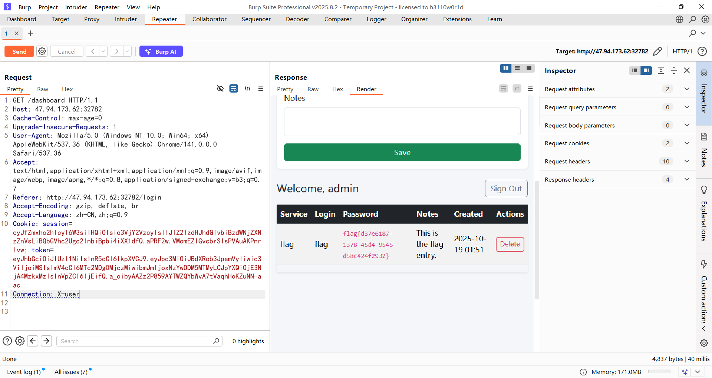Switch to side-by-side split layout view
712x378 pixels.
click(505, 68)
